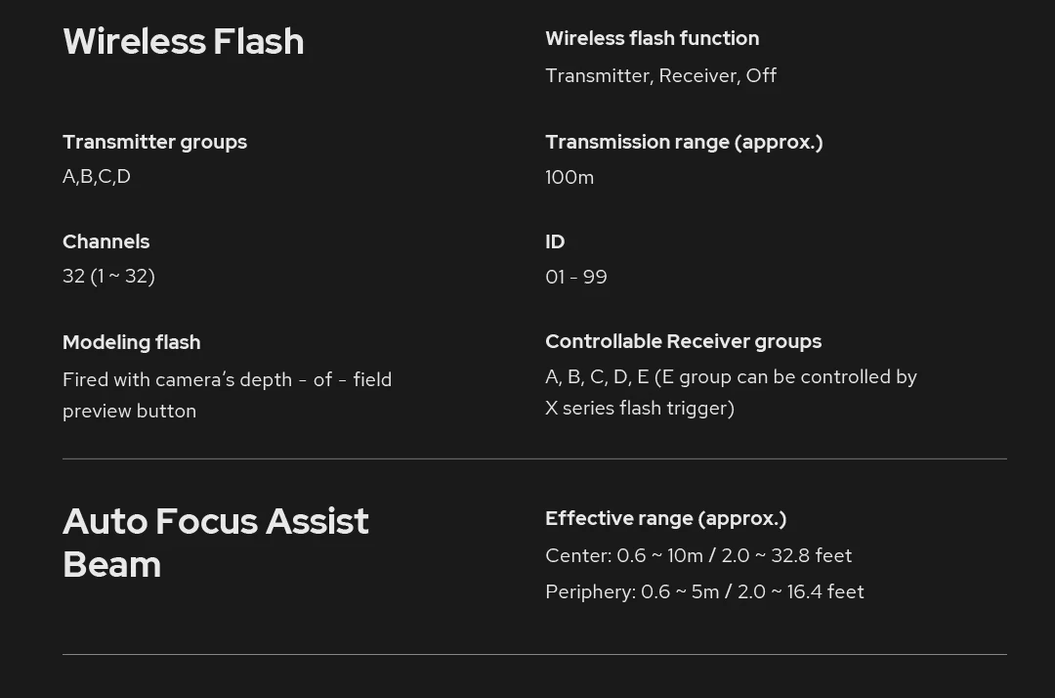The height and width of the screenshot is (698, 1055).
Task: Select the Transmitter, Receiver, Off text
Action: 660,75
